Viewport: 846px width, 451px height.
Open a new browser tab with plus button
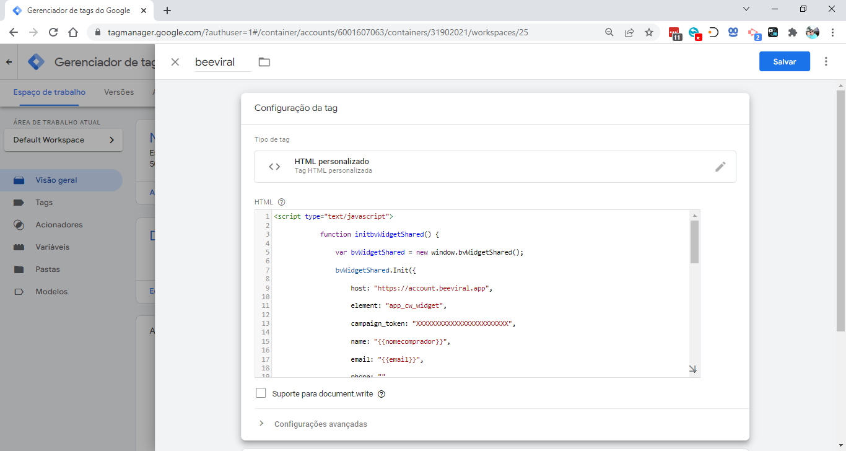click(x=167, y=11)
